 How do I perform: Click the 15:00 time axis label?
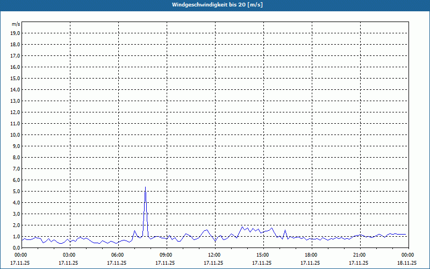click(263, 255)
